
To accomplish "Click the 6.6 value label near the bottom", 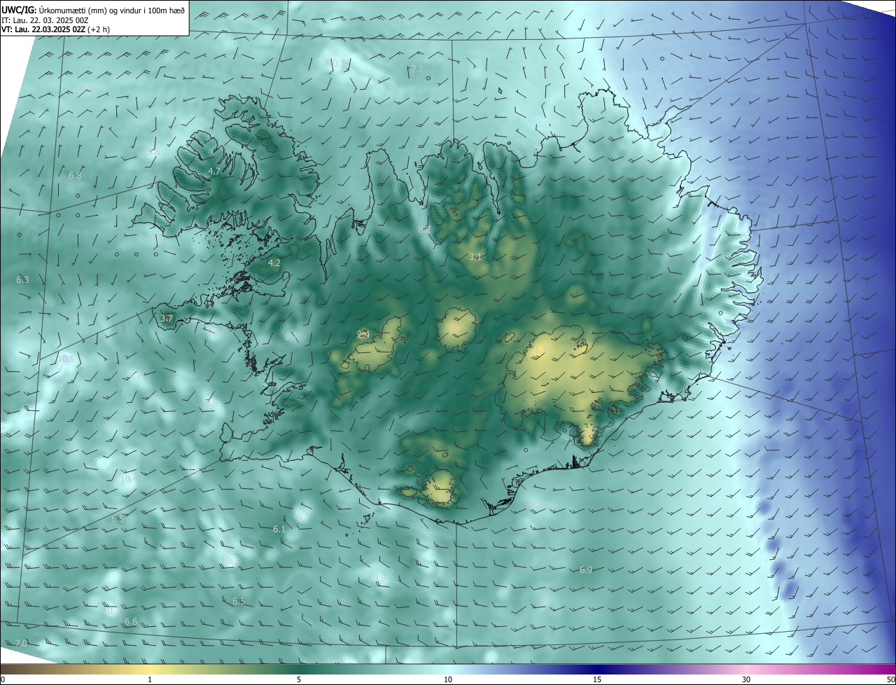I will point(131,622).
